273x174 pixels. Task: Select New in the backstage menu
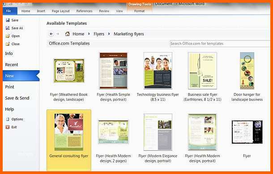click(21, 76)
